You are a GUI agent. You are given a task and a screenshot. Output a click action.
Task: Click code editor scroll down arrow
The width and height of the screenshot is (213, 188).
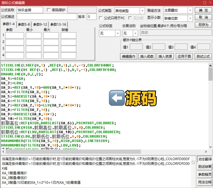coord(211,147)
